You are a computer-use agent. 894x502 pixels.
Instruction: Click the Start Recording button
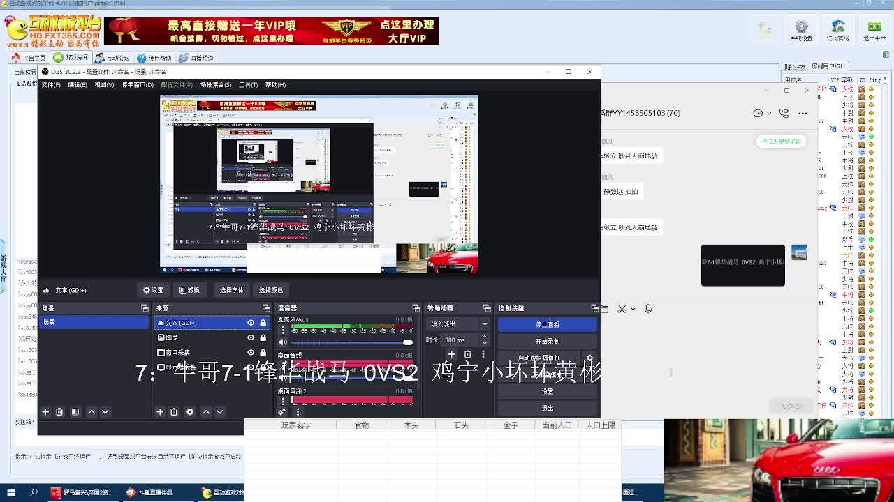click(x=547, y=341)
